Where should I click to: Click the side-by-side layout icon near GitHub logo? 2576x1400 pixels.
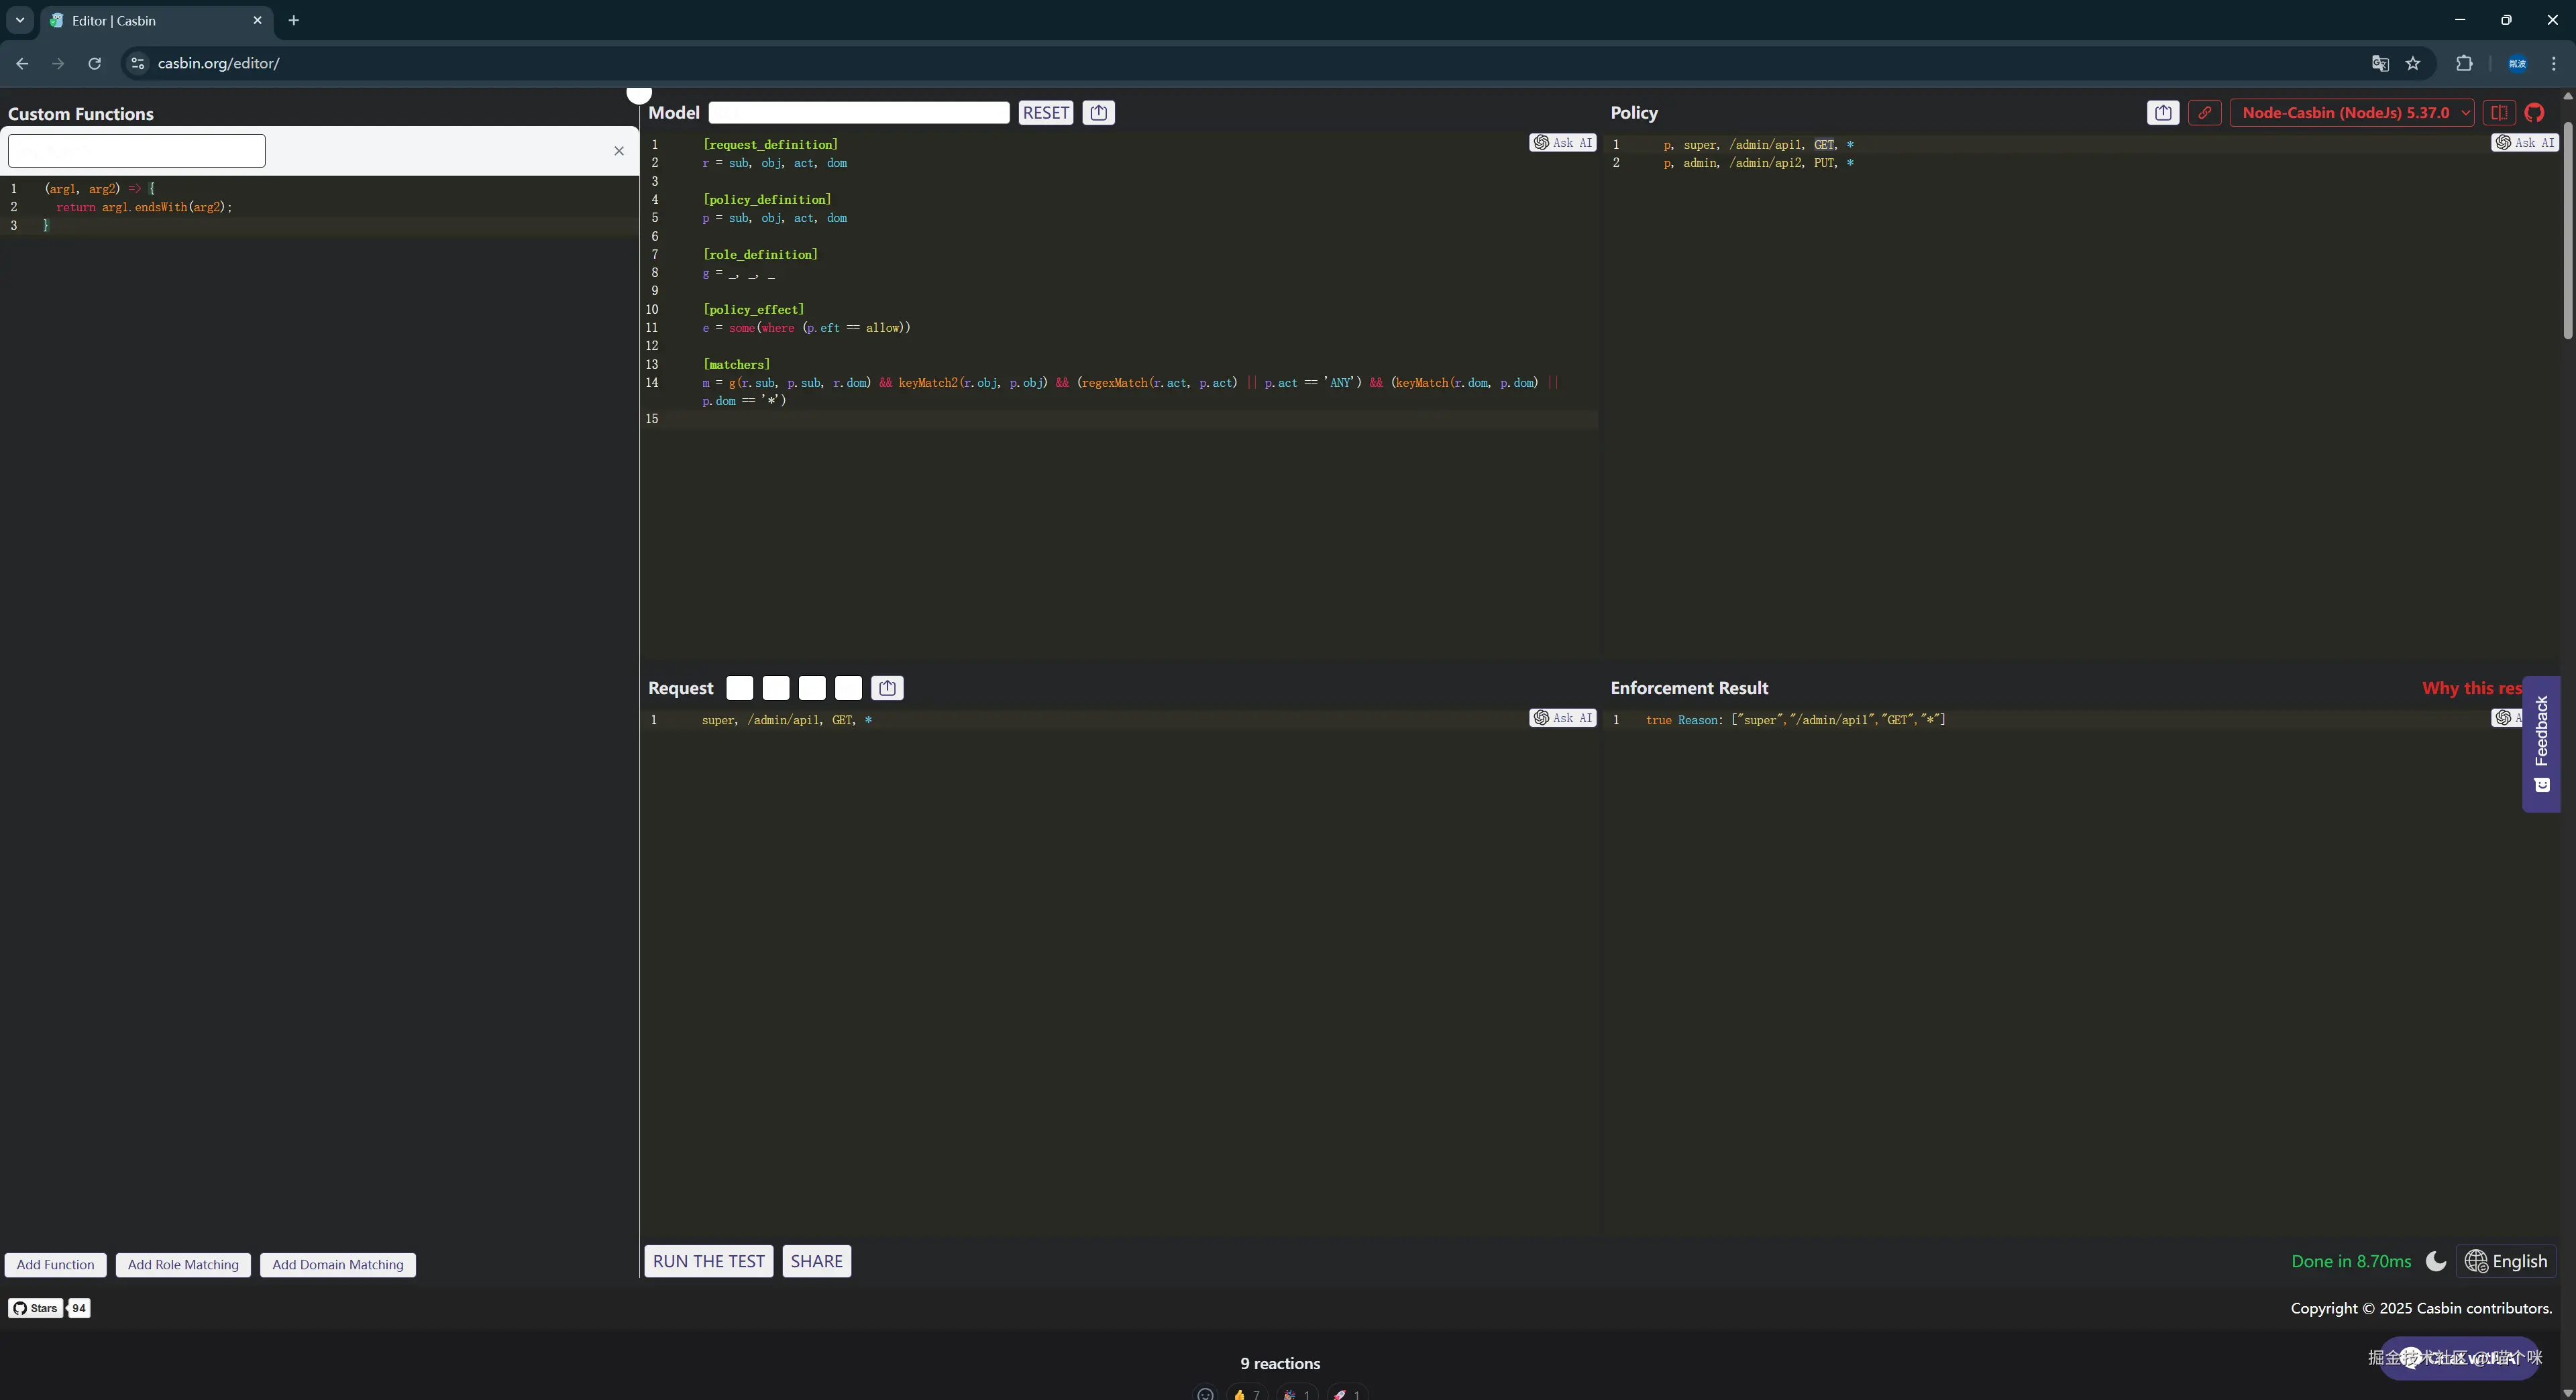click(2500, 113)
